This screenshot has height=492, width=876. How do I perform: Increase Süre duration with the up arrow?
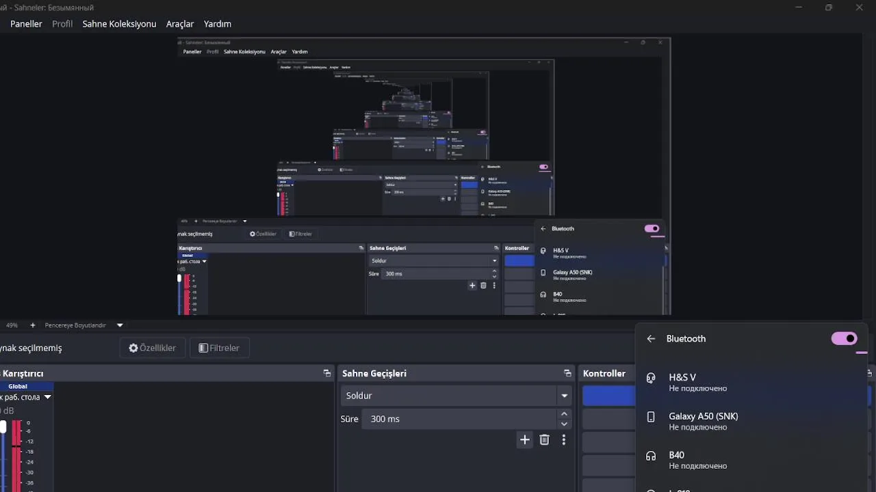564,414
